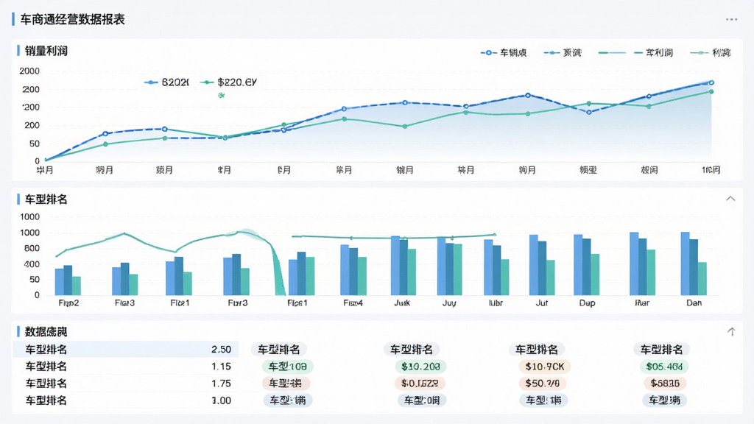Click the orange $50.3/0 tag

click(543, 383)
